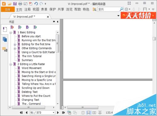The height and width of the screenshot is (116, 157).
Task: Open the 文件 menu
Action: coord(8,9)
